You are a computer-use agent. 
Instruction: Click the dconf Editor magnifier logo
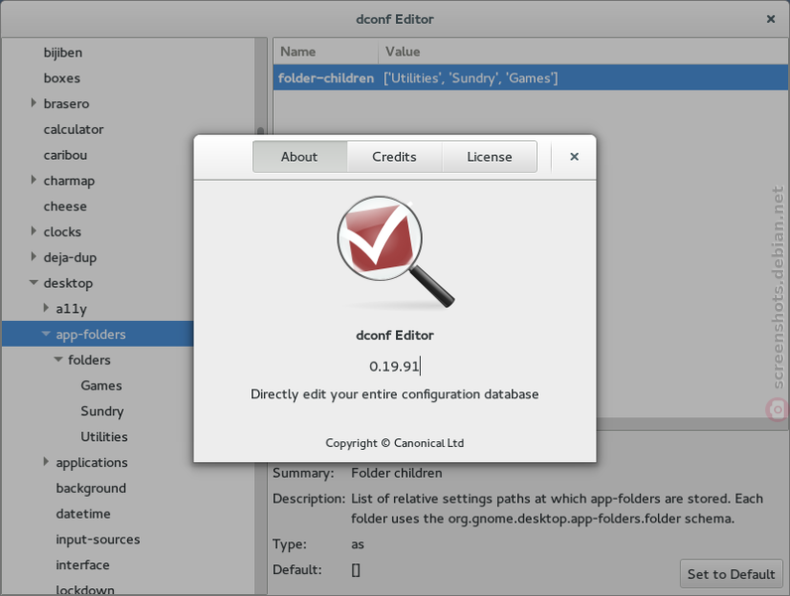pos(396,252)
